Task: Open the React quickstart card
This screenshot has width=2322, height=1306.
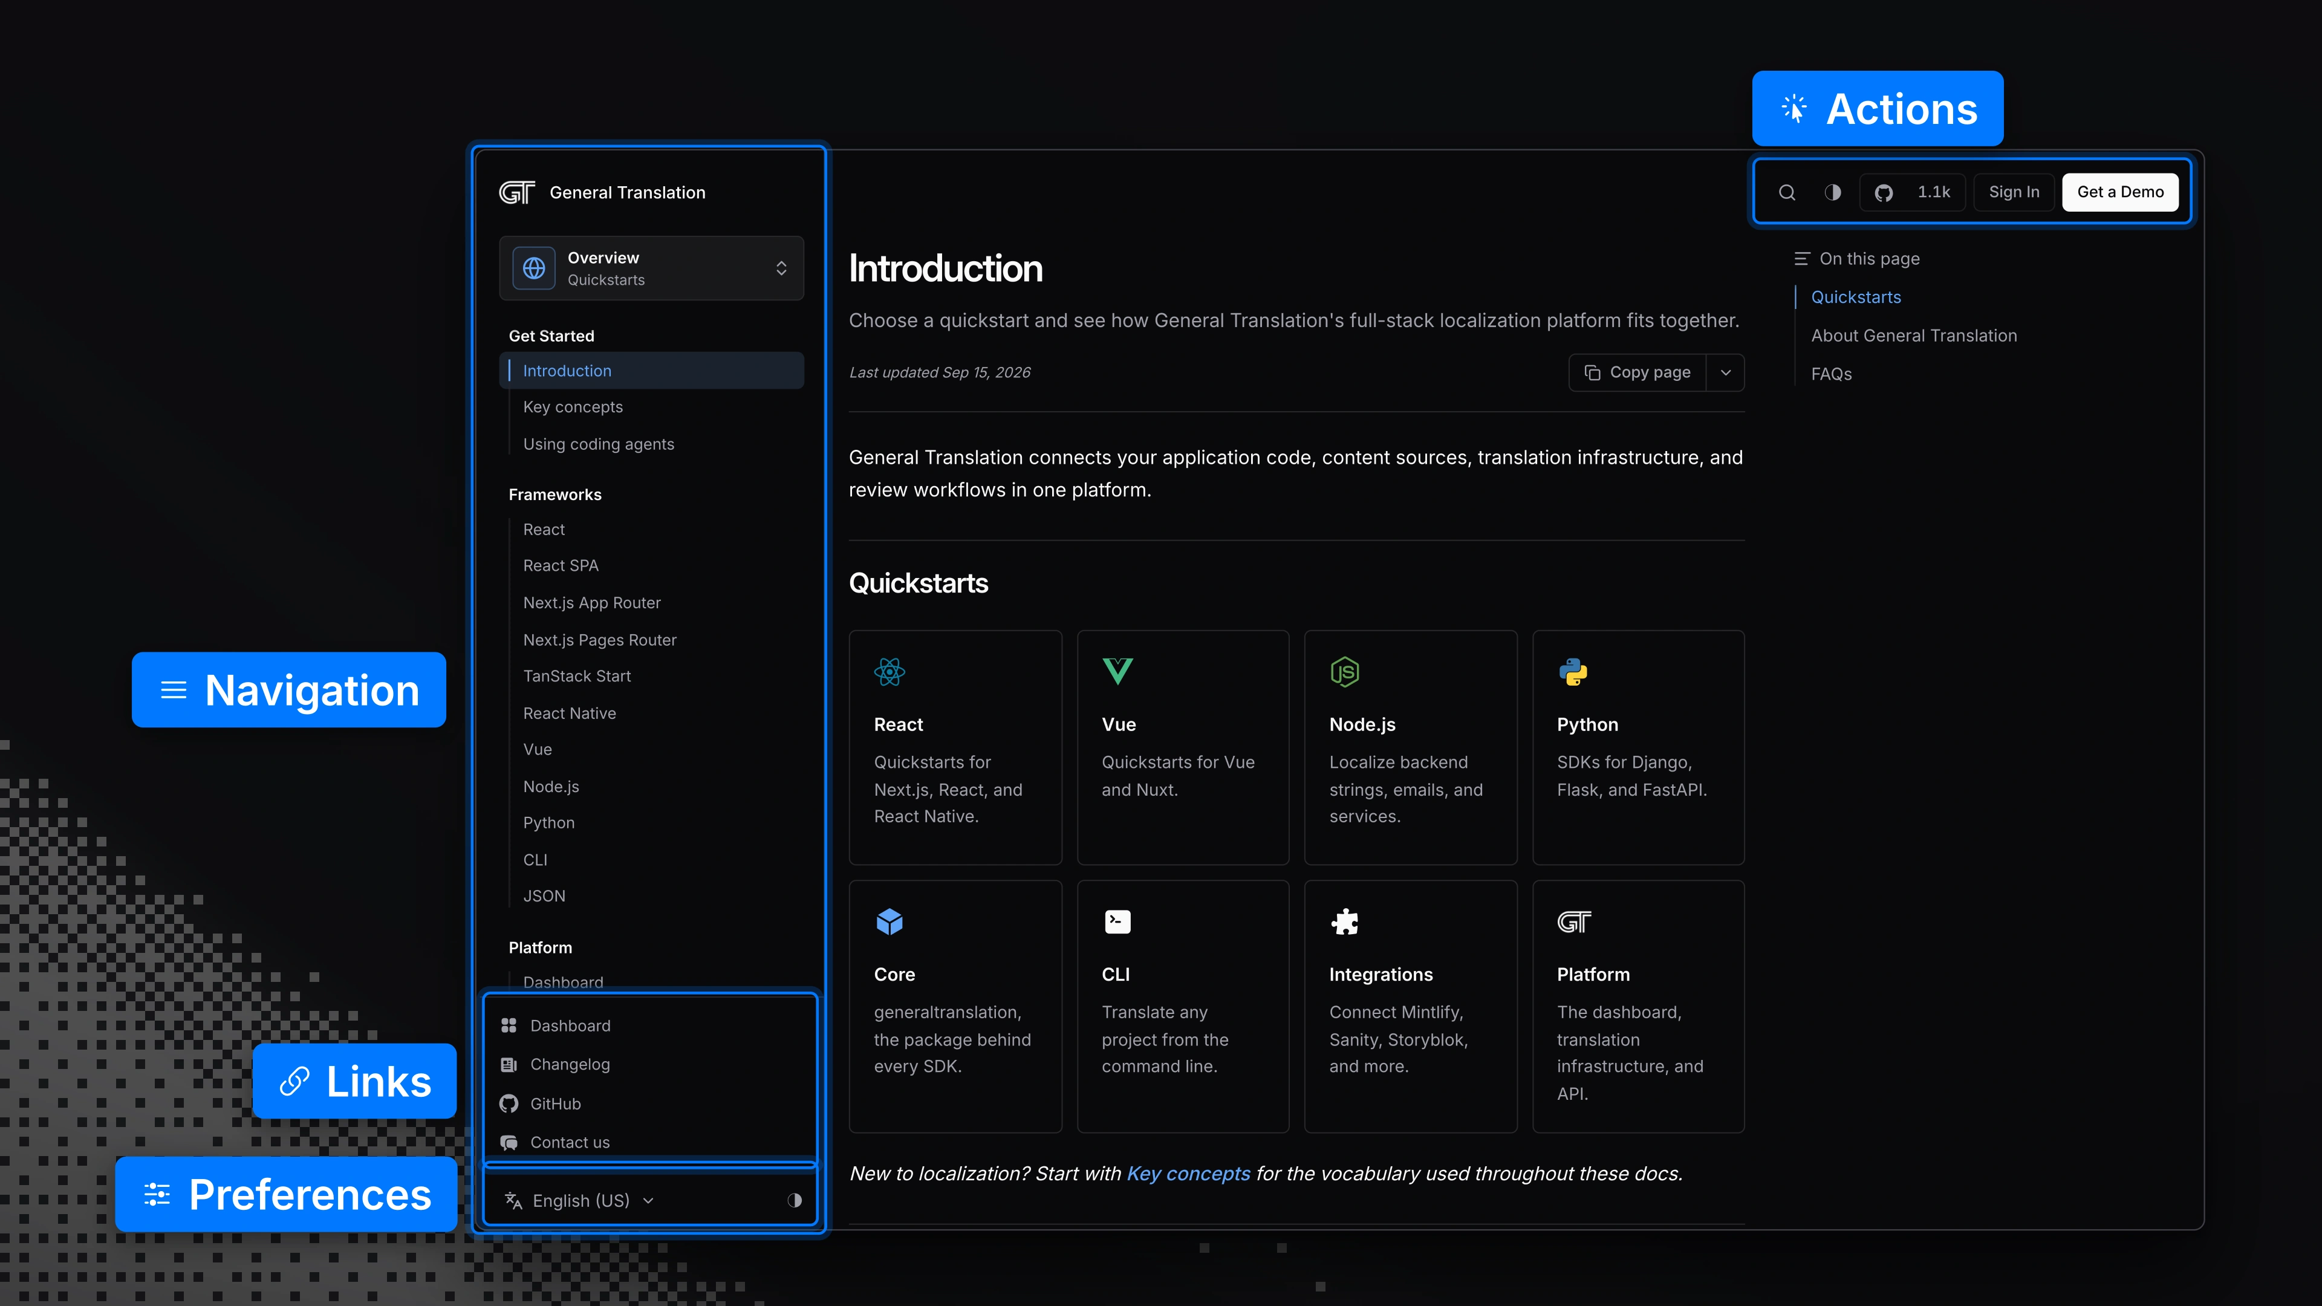Action: (955, 747)
